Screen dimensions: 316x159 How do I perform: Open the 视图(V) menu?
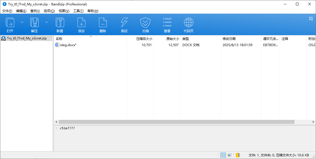click(64, 11)
